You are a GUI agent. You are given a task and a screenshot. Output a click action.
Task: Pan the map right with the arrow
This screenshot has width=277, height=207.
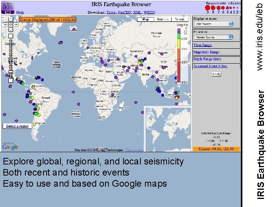(x=16, y=24)
